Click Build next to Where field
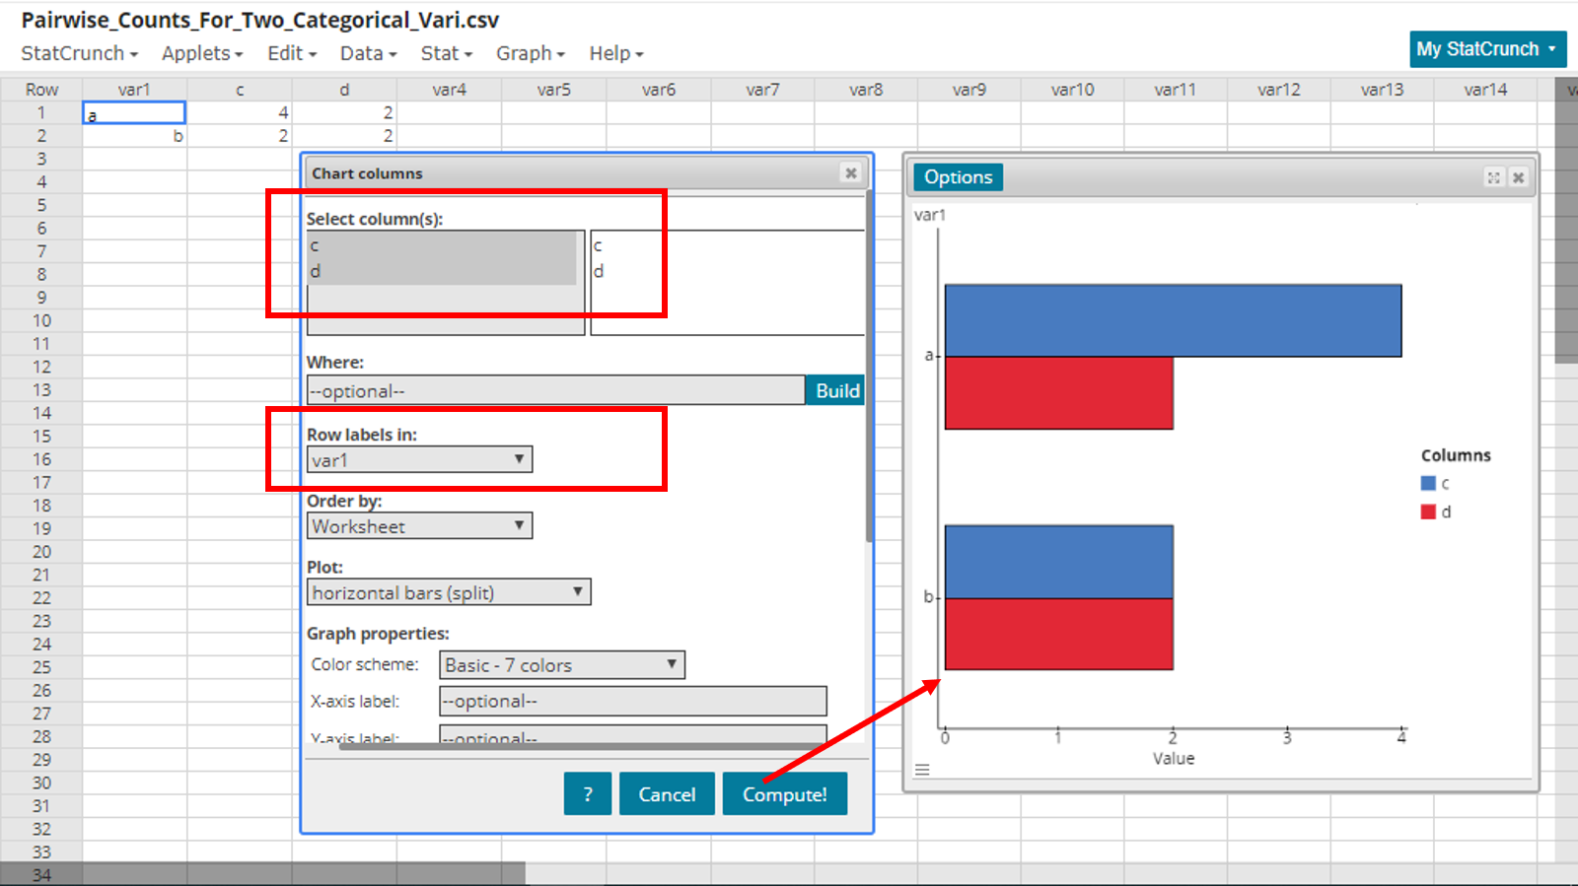The height and width of the screenshot is (886, 1578). pyautogui.click(x=836, y=391)
